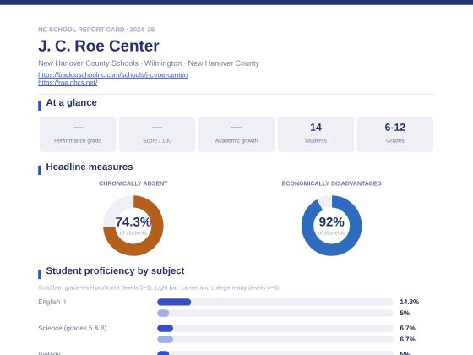
Task: Click the 5% English II career-ready value
Action: 405,314
